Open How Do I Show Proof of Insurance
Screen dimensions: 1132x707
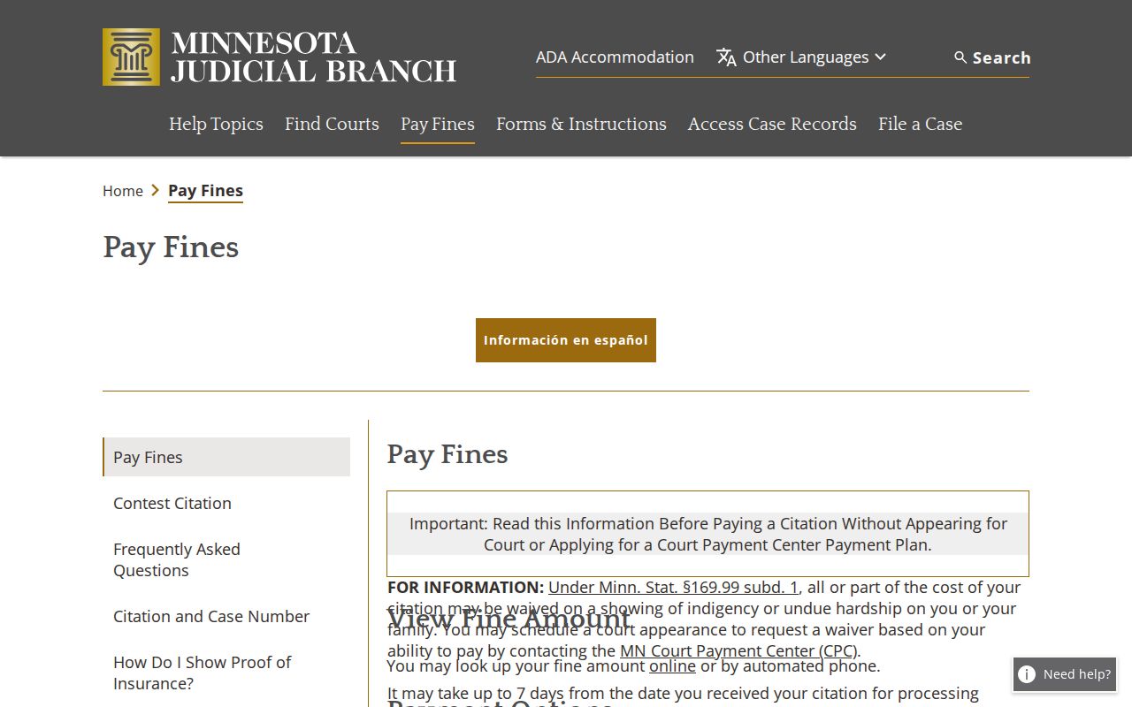tap(202, 673)
